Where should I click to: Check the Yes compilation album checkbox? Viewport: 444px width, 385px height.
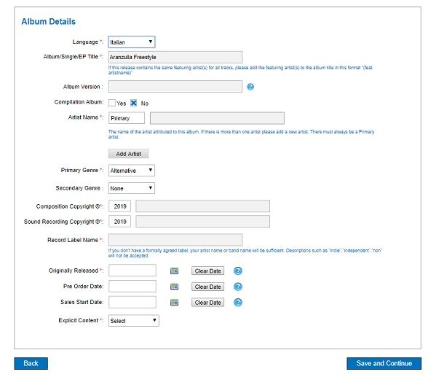point(112,103)
